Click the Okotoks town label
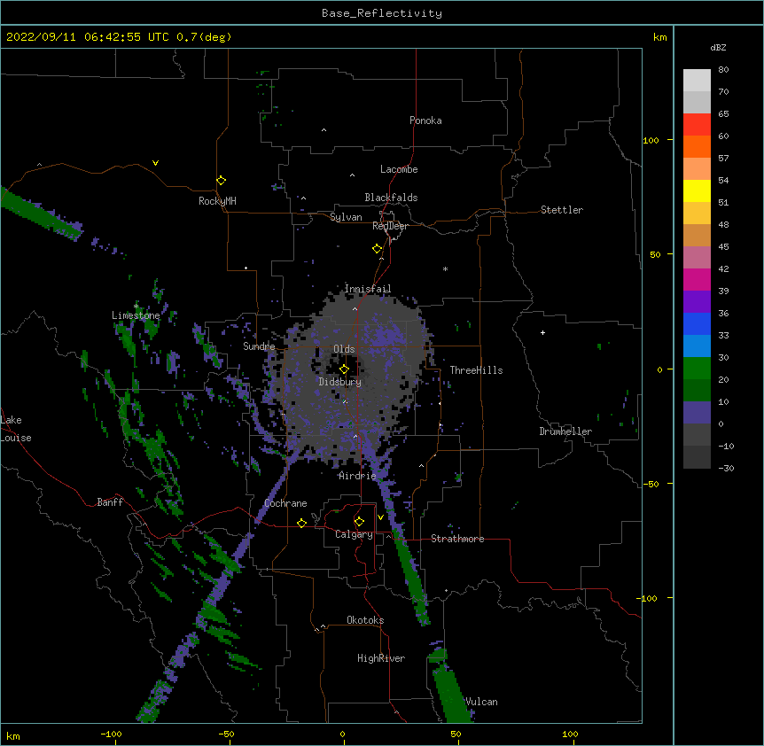The image size is (764, 746). 365,620
